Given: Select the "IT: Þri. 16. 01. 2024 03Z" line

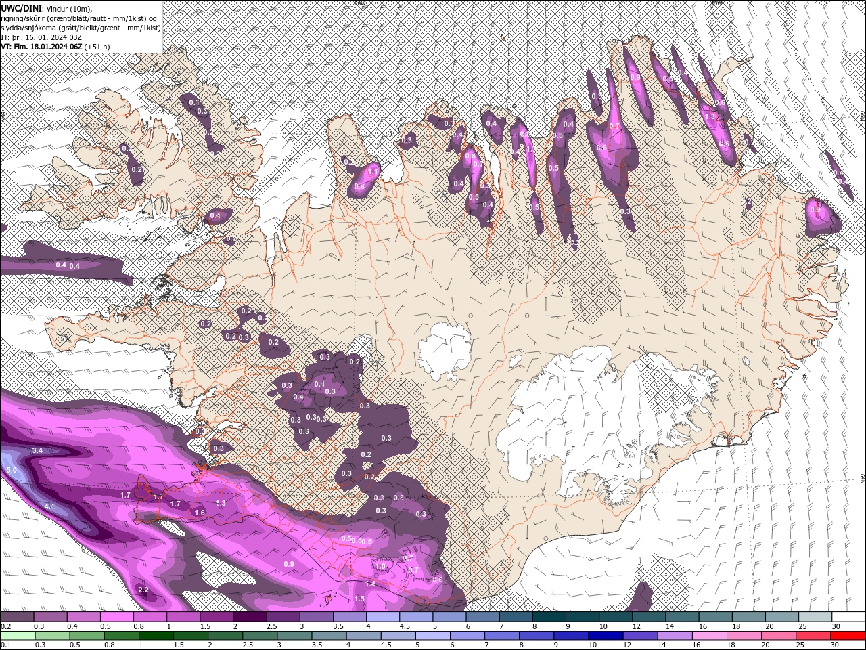Looking at the screenshot, I should 41,37.
